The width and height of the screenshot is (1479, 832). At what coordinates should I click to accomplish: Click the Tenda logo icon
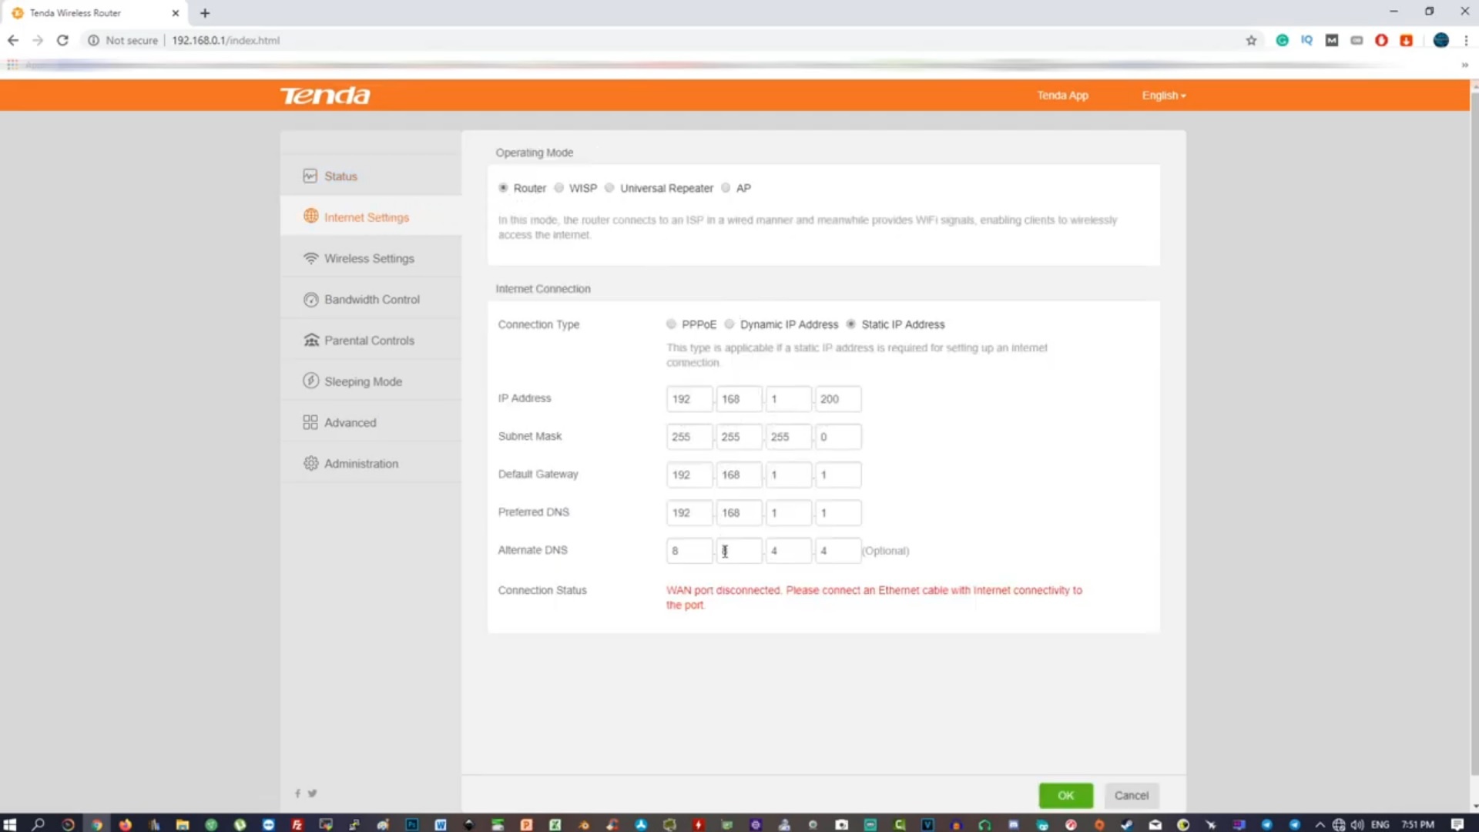(325, 95)
